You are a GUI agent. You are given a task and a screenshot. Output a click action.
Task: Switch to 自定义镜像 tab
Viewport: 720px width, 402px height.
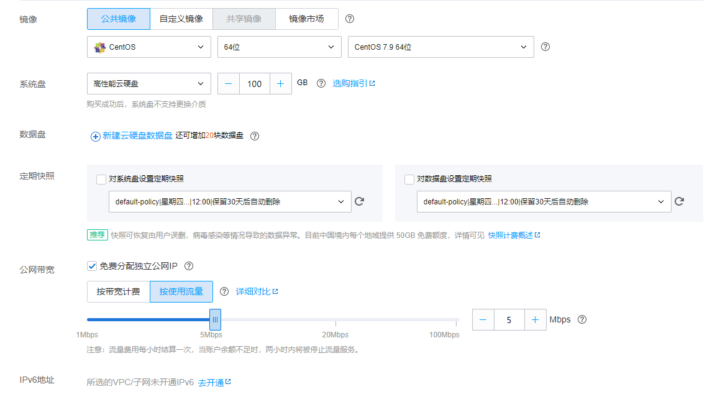(x=181, y=19)
